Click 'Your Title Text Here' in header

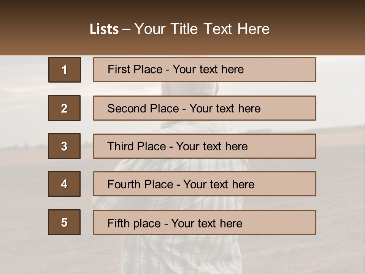point(202,29)
